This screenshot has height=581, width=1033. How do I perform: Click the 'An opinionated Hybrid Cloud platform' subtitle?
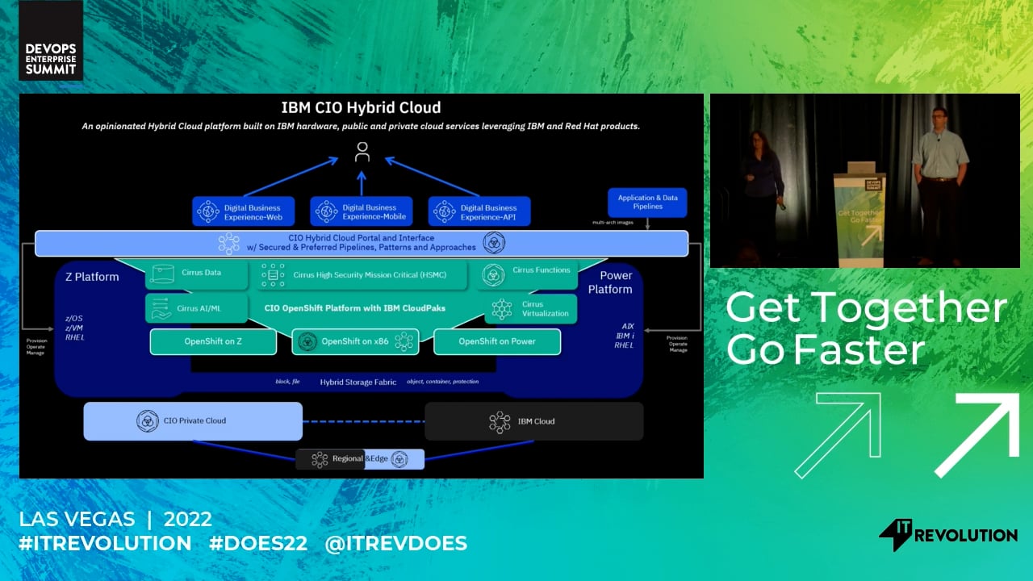click(361, 127)
